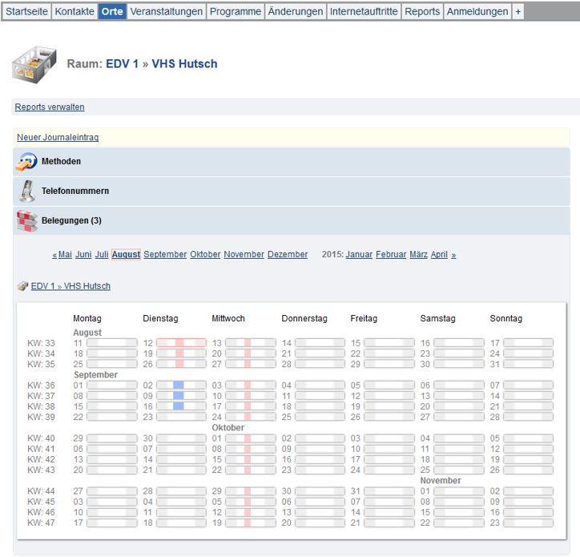Expand the Telefonnummern section
Viewport: 580px width, 557px height.
click(x=75, y=192)
